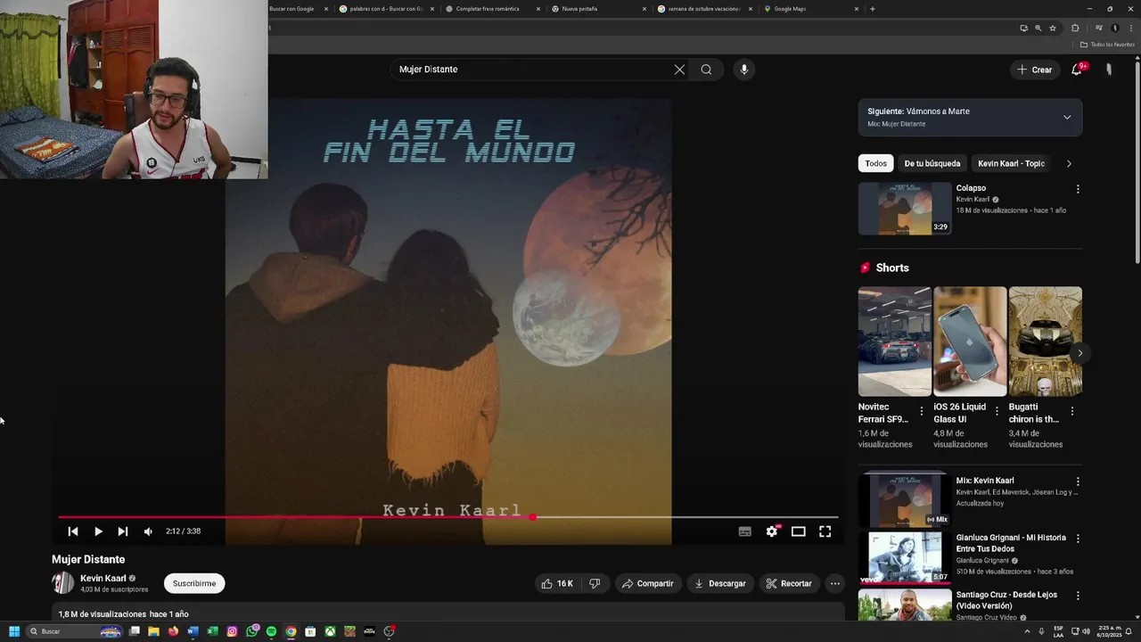Screen dimensions: 1141x642
Task: Click the Compartir button
Action: pos(647,583)
